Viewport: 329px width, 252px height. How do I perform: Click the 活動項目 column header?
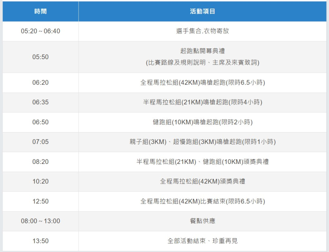pyautogui.click(x=202, y=11)
